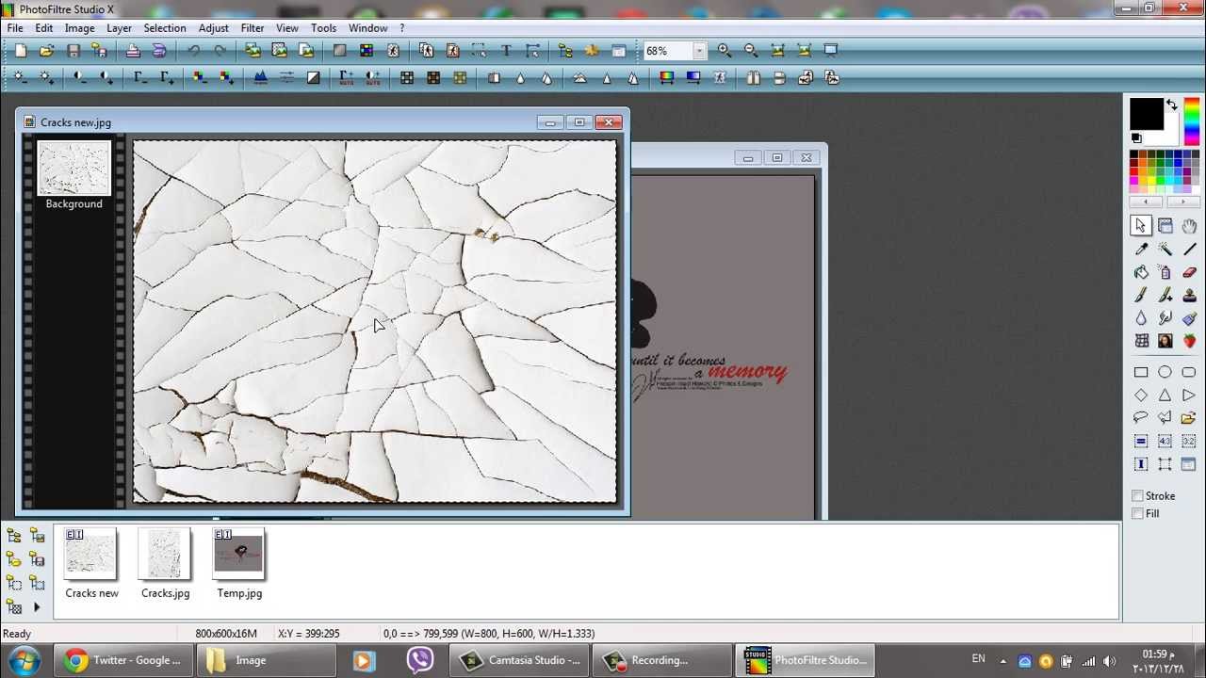Open the Cracks.jpg thumbnail in explorer
The image size is (1206, 678).
click(x=165, y=554)
